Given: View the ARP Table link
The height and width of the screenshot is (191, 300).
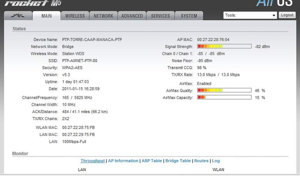Looking at the screenshot, I should (151, 161).
